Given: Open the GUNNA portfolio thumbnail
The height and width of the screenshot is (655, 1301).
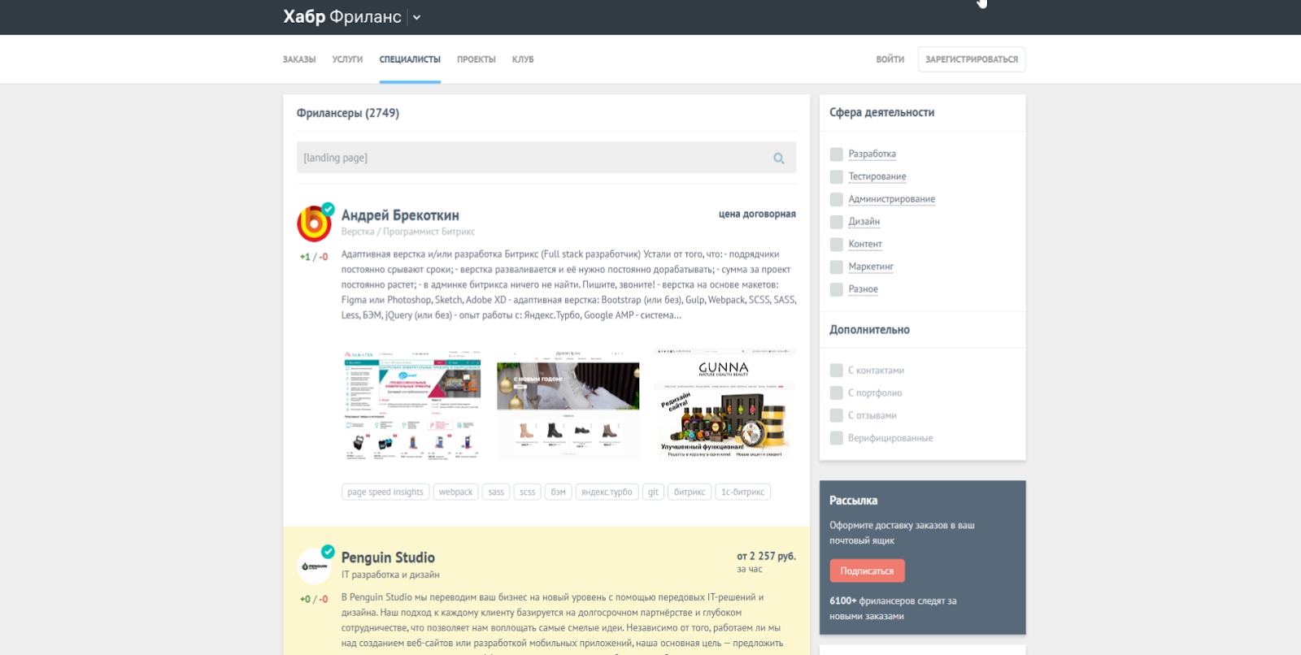Looking at the screenshot, I should [x=724, y=404].
